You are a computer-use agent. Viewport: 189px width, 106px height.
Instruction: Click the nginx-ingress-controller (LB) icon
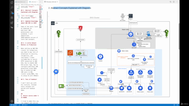[133, 56]
